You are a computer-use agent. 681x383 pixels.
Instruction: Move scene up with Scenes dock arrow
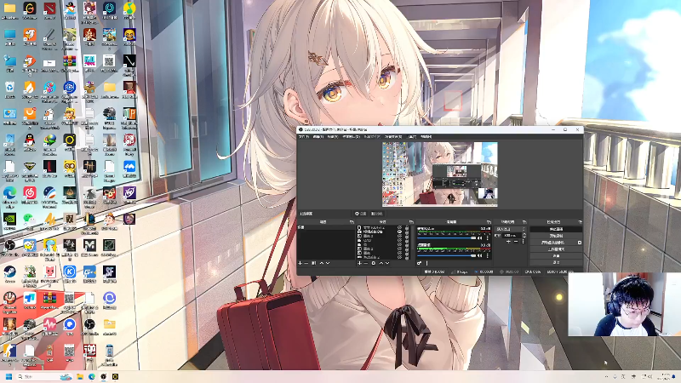tap(322, 263)
